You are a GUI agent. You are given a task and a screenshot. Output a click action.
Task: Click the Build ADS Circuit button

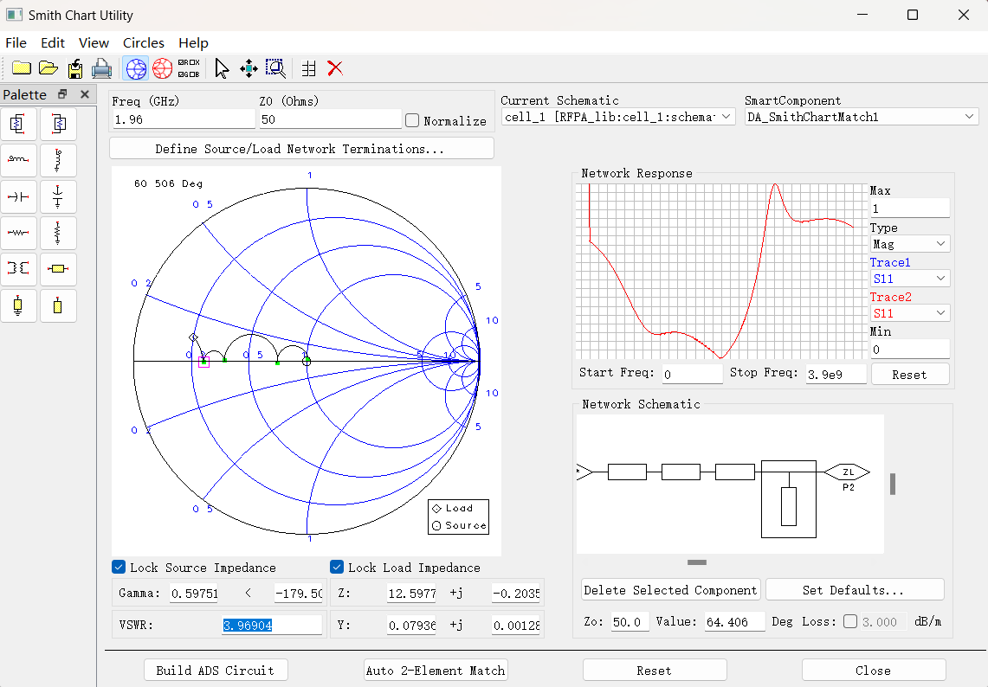pos(216,670)
